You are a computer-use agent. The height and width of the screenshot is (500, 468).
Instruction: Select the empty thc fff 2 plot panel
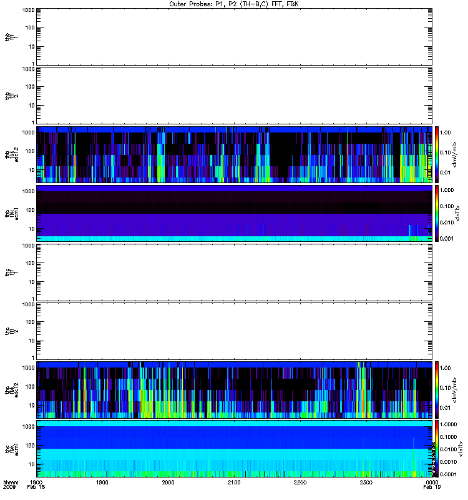235,331
